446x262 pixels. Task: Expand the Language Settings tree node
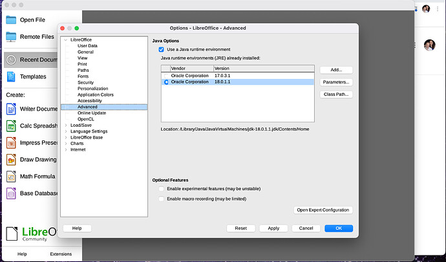click(66, 131)
